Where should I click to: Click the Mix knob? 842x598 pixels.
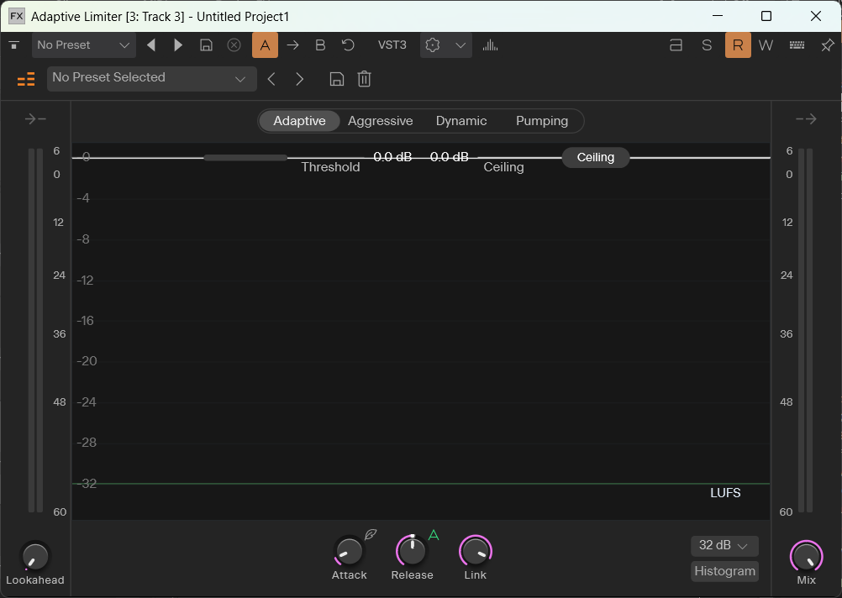[x=806, y=556]
